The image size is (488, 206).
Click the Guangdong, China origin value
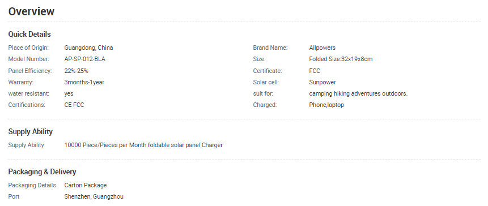click(x=88, y=48)
